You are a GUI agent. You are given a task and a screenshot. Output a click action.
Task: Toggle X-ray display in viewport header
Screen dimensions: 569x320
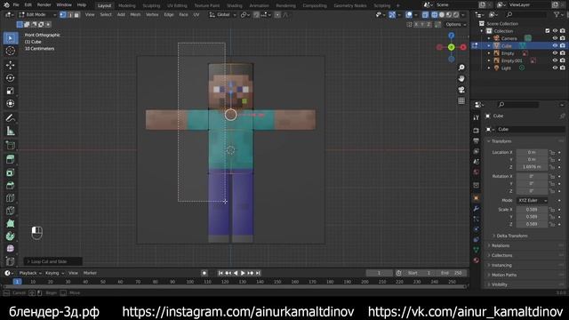(425, 15)
